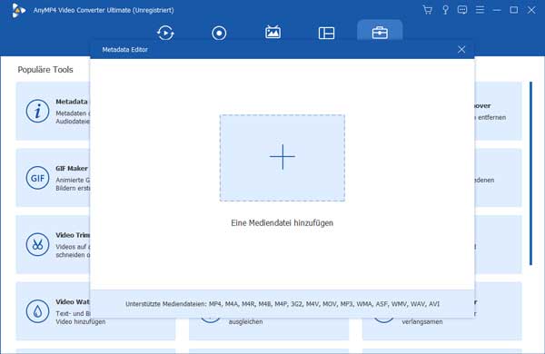Click the 'Populäre Tools' heading
Image resolution: width=545 pixels, height=354 pixels.
point(45,70)
